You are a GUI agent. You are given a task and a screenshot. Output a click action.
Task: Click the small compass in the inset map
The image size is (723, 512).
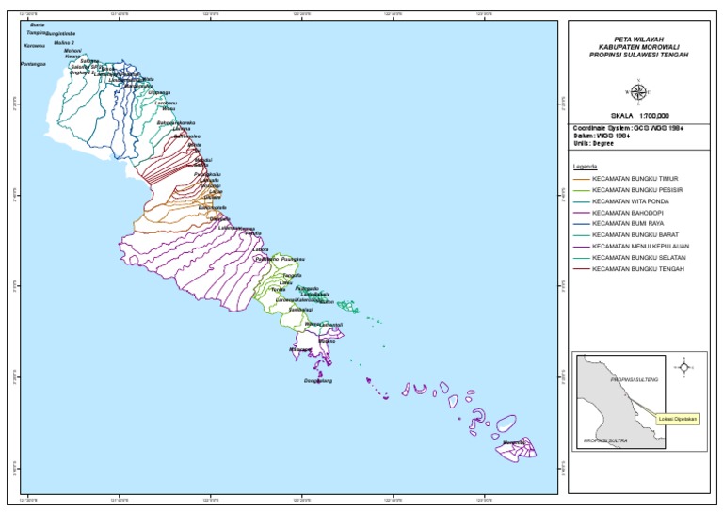pyautogui.click(x=683, y=367)
